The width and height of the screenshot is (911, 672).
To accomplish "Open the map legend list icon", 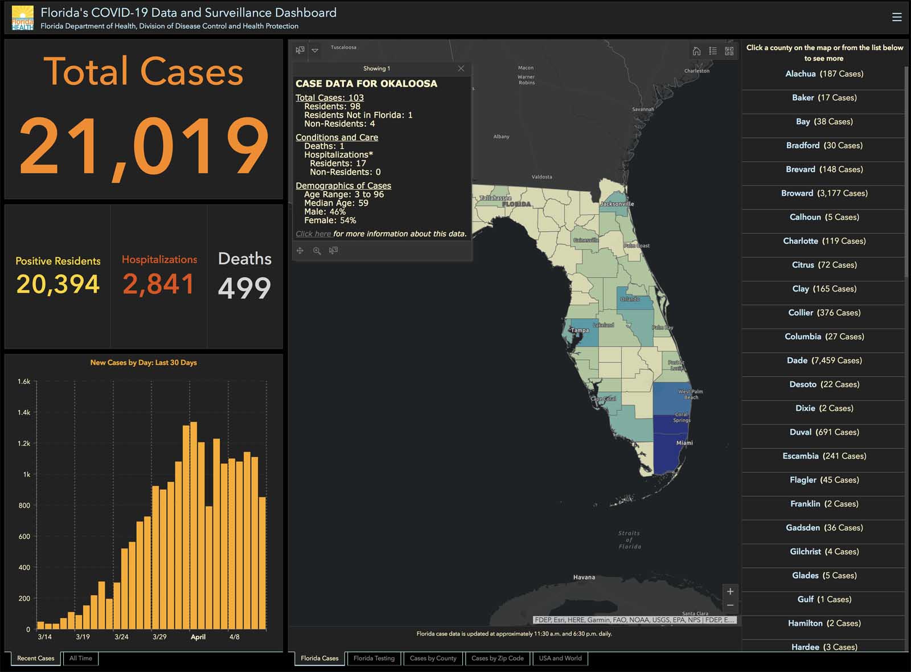I will (713, 51).
